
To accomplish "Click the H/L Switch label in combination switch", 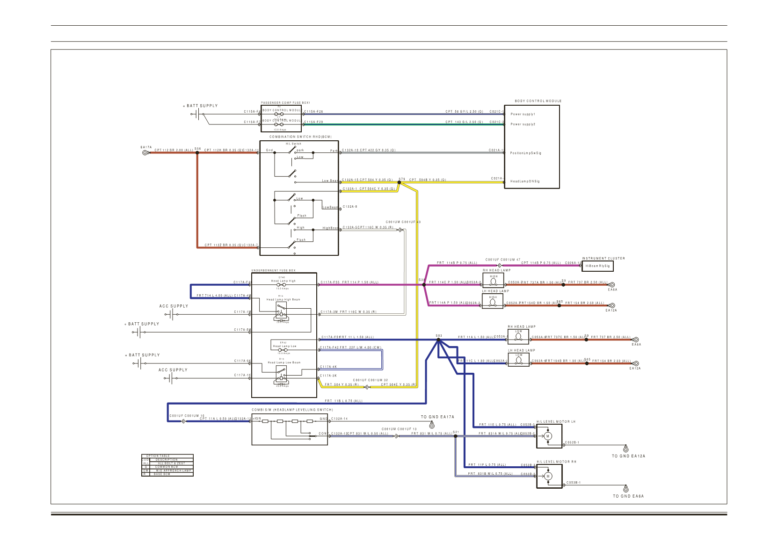I will (x=294, y=144).
